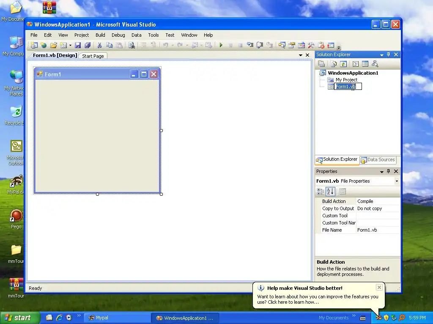Click Properties icon in Solution Explorer toolbar

(321, 64)
